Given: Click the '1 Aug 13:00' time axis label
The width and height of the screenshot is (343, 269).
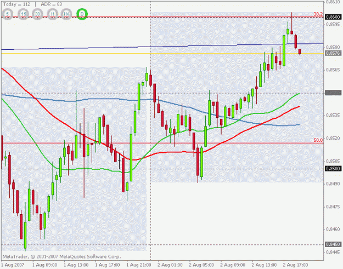Looking at the screenshot, I should (76, 265).
